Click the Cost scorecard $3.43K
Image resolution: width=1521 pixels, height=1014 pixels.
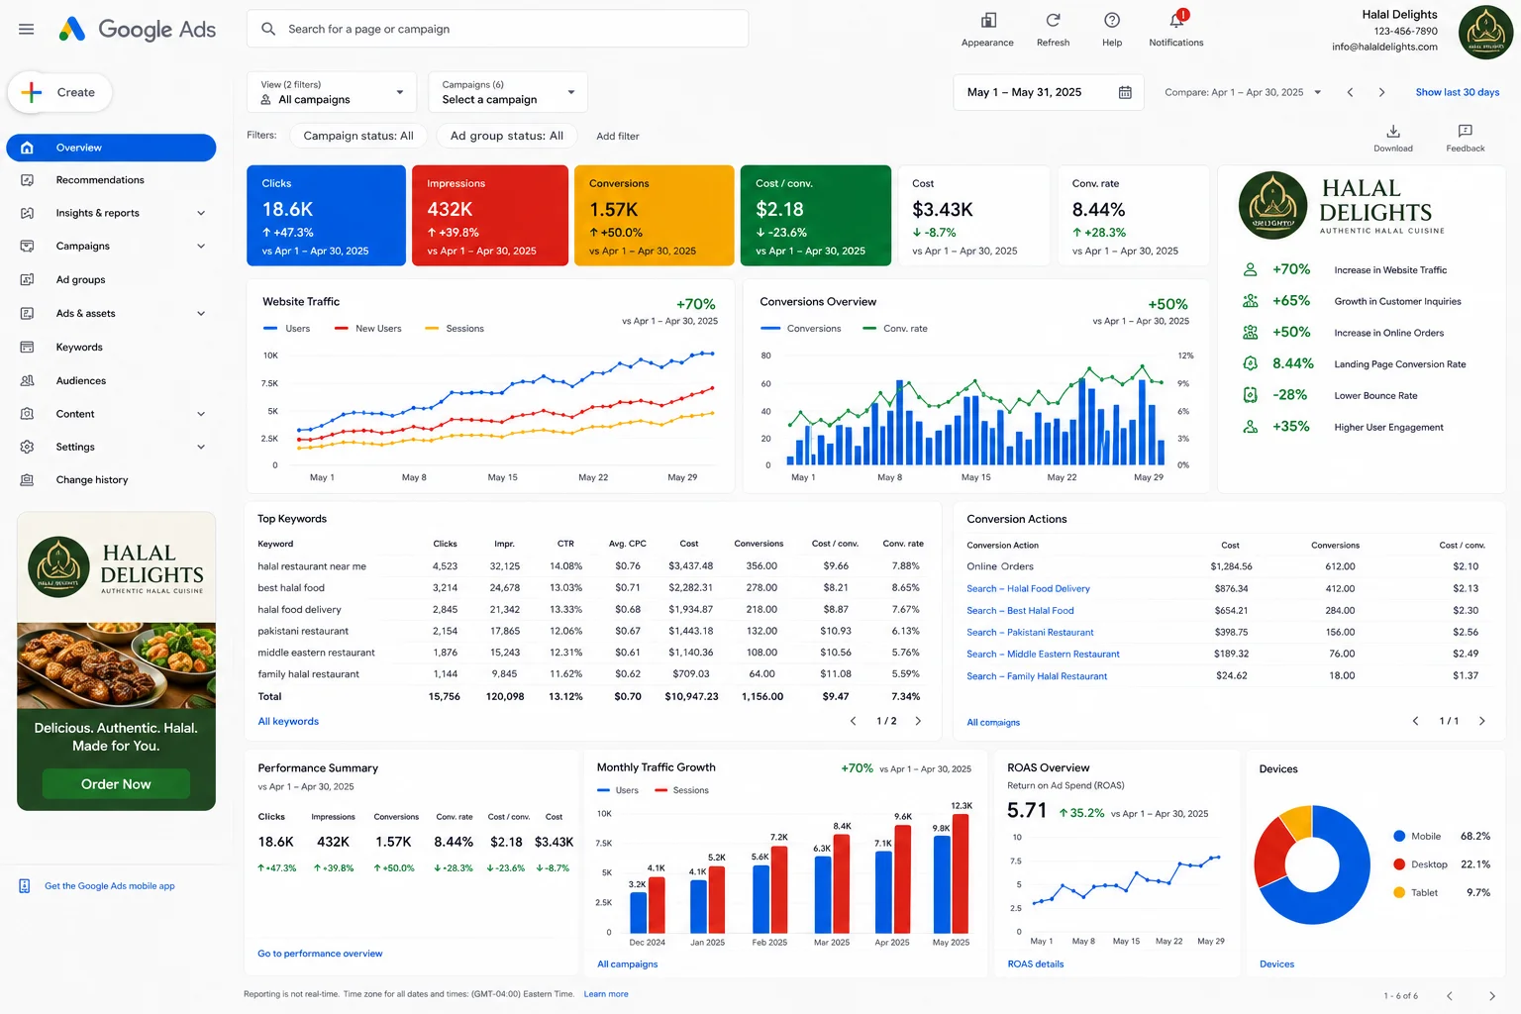click(973, 216)
